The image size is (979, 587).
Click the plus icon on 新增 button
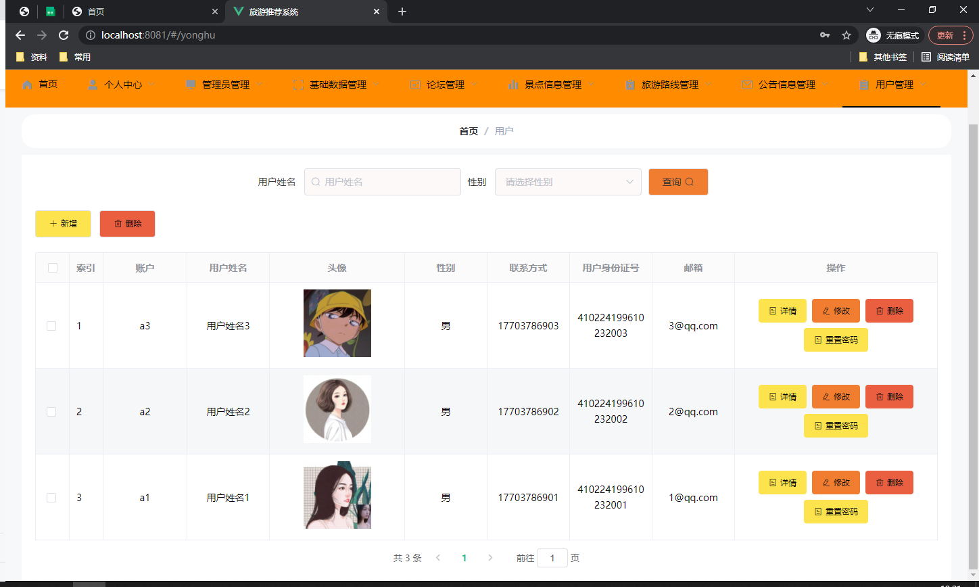tap(54, 223)
